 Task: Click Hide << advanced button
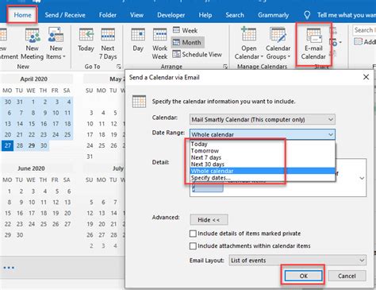(x=209, y=220)
